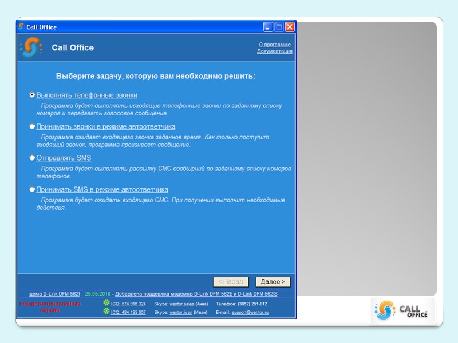The width and height of the screenshot is (458, 343).
Task: Select the 'Принимать SMS в режиме автоответчика' radio button
Action: pos(32,190)
